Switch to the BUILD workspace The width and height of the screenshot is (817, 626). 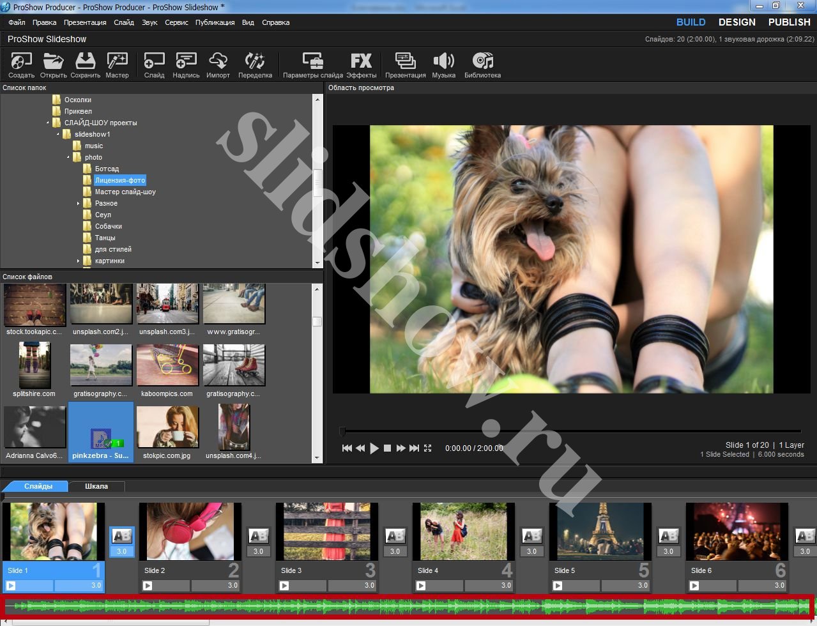coord(691,22)
